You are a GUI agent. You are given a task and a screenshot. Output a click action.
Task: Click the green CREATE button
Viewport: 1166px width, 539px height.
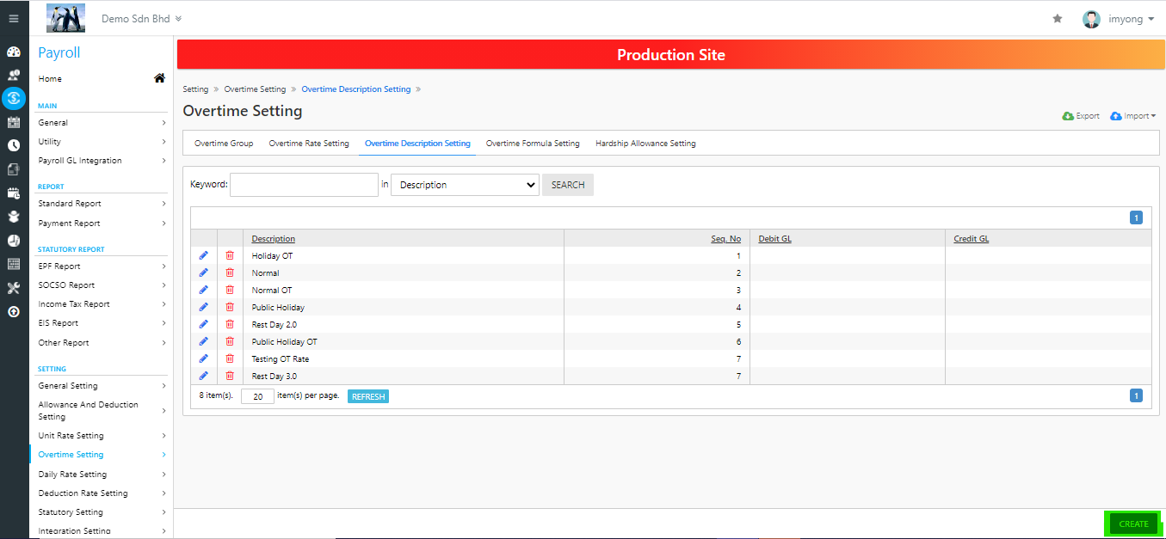point(1133,524)
